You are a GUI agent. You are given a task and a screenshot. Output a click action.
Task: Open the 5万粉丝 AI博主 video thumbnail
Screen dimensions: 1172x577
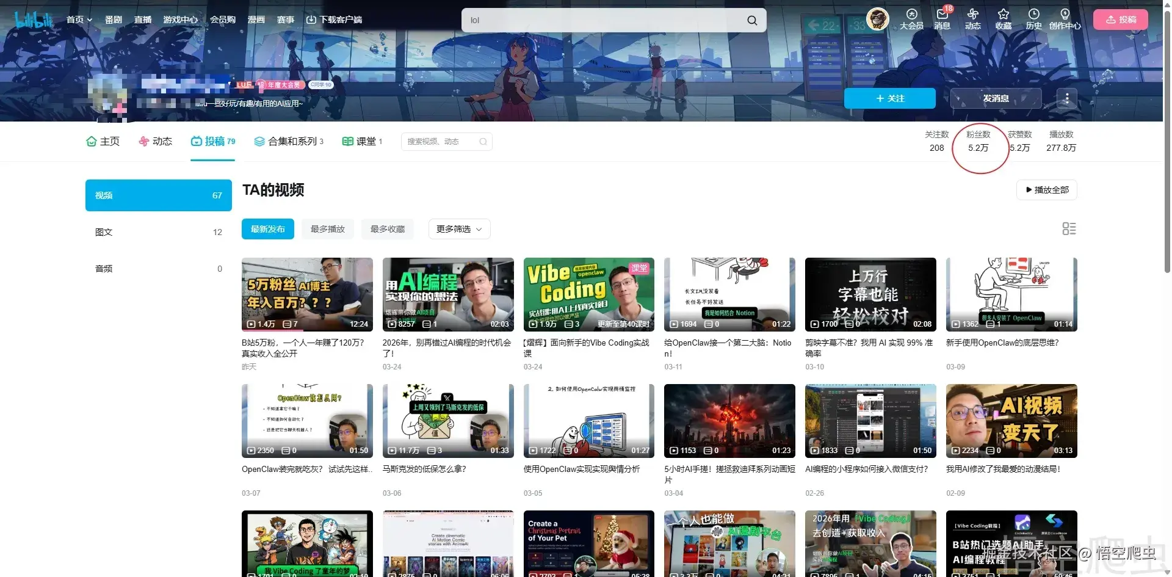click(x=307, y=294)
